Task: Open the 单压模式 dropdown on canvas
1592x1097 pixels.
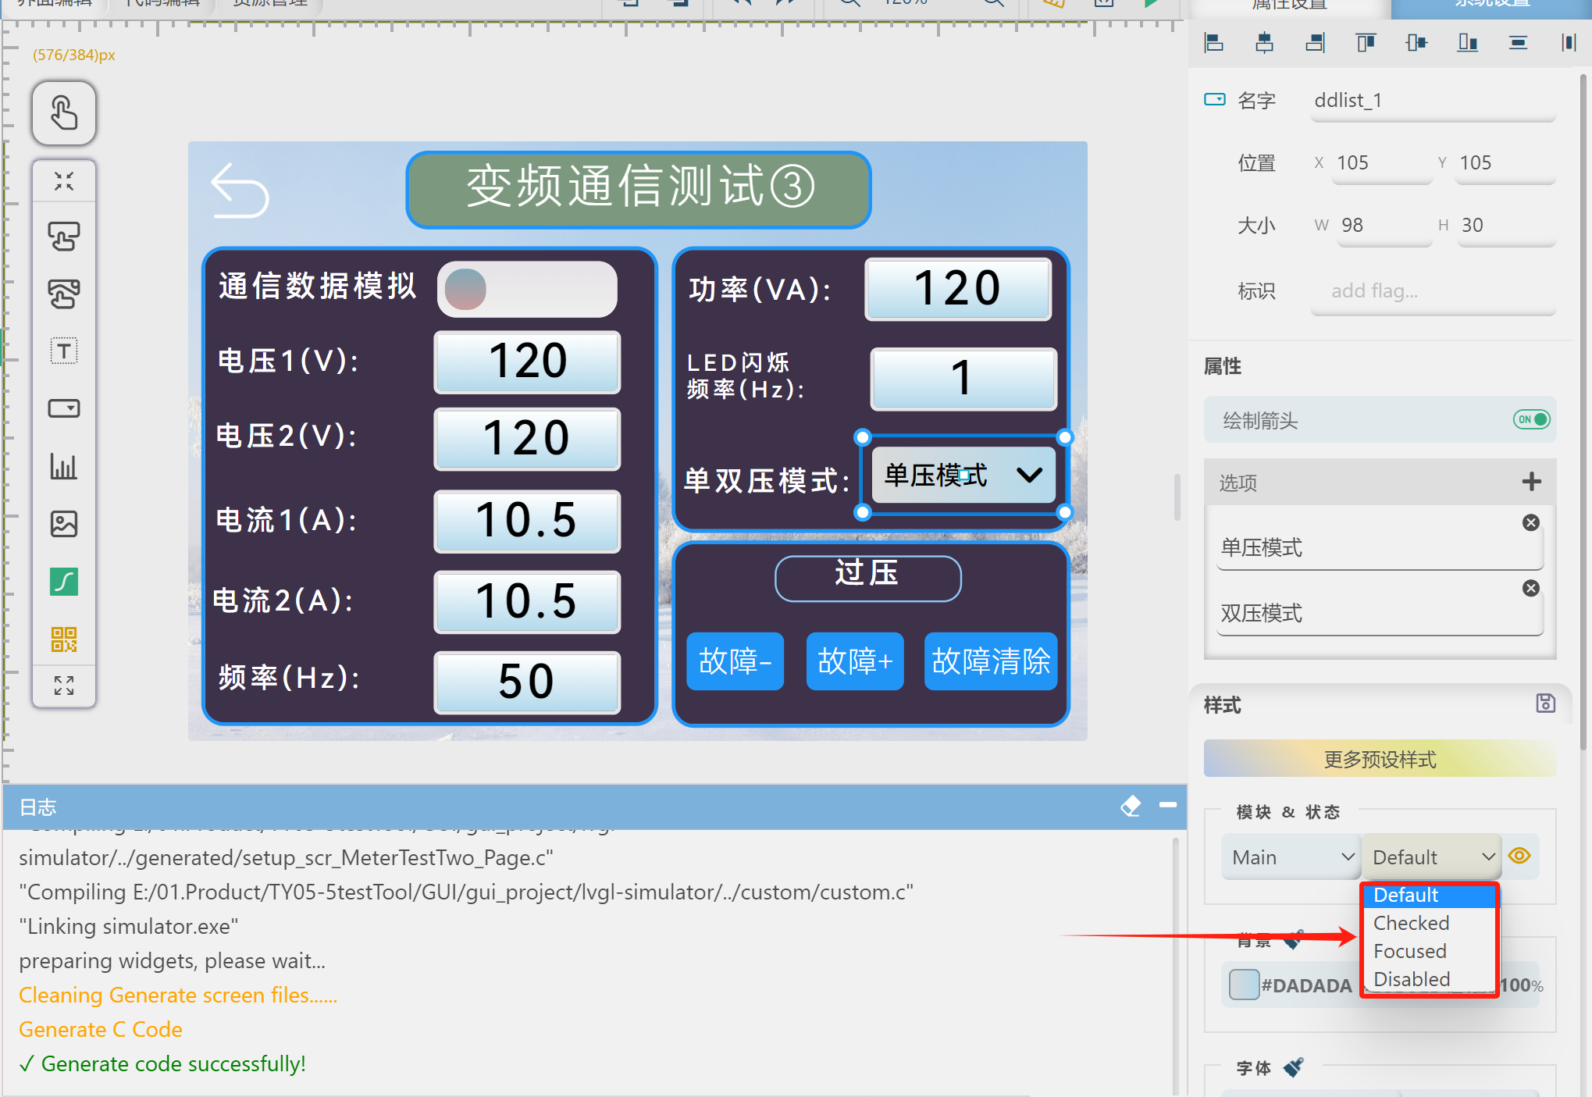Action: 963,475
